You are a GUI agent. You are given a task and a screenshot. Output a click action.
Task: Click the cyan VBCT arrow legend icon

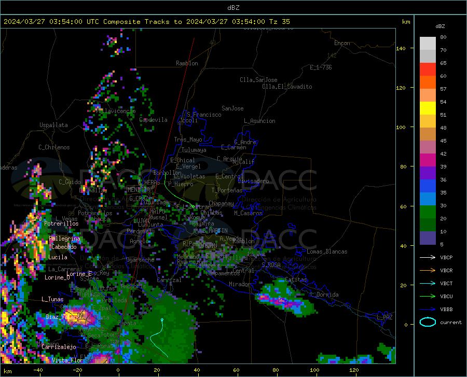(x=428, y=283)
